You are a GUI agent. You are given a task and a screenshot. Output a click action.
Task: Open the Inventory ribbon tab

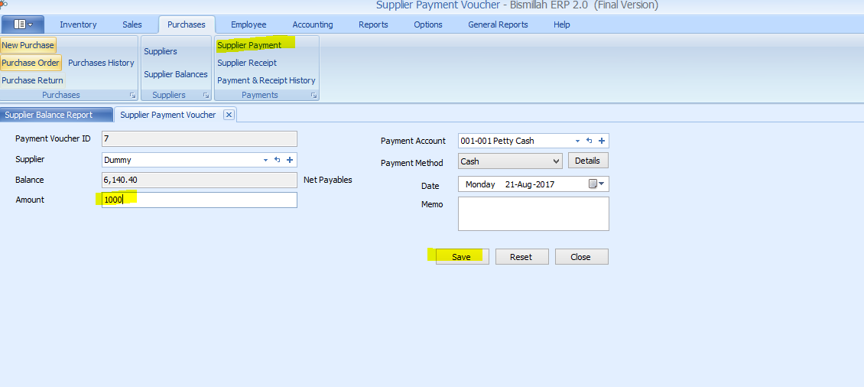78,24
